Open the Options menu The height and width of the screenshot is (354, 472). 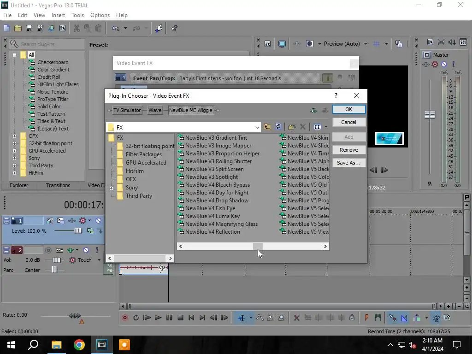(x=100, y=15)
